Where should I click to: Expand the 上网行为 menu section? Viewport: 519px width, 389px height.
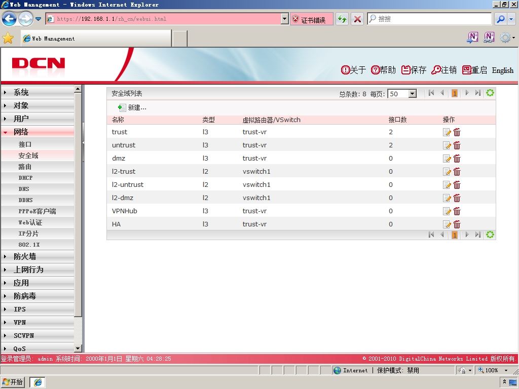point(38,269)
